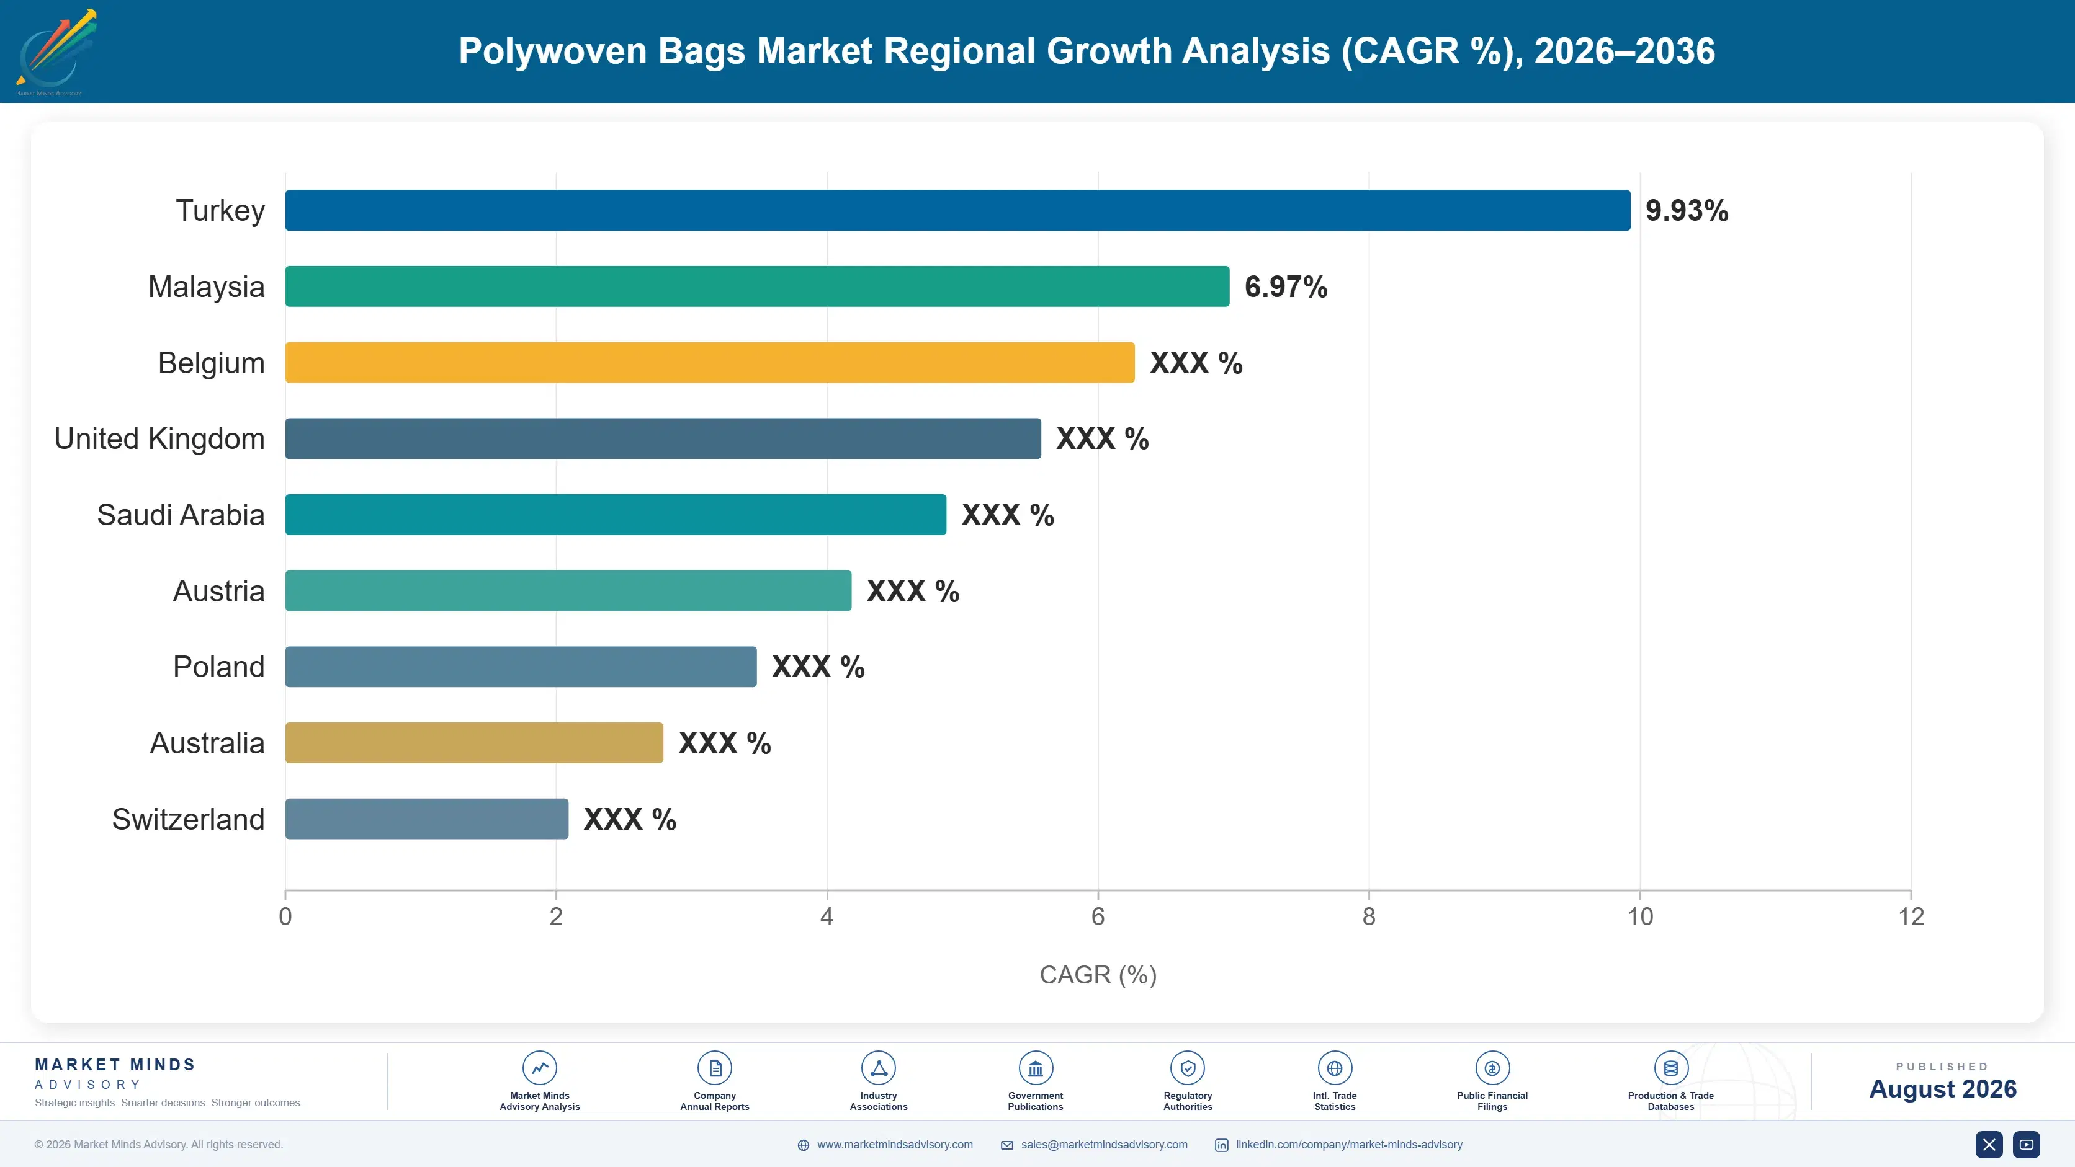Click the sales@marketmindsadvisory.com email link

(x=1105, y=1145)
